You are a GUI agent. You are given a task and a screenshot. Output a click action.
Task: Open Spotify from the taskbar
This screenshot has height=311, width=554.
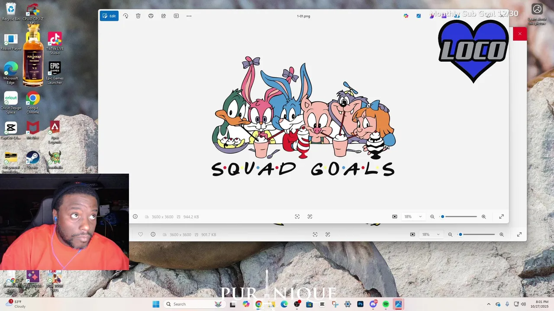click(386, 304)
